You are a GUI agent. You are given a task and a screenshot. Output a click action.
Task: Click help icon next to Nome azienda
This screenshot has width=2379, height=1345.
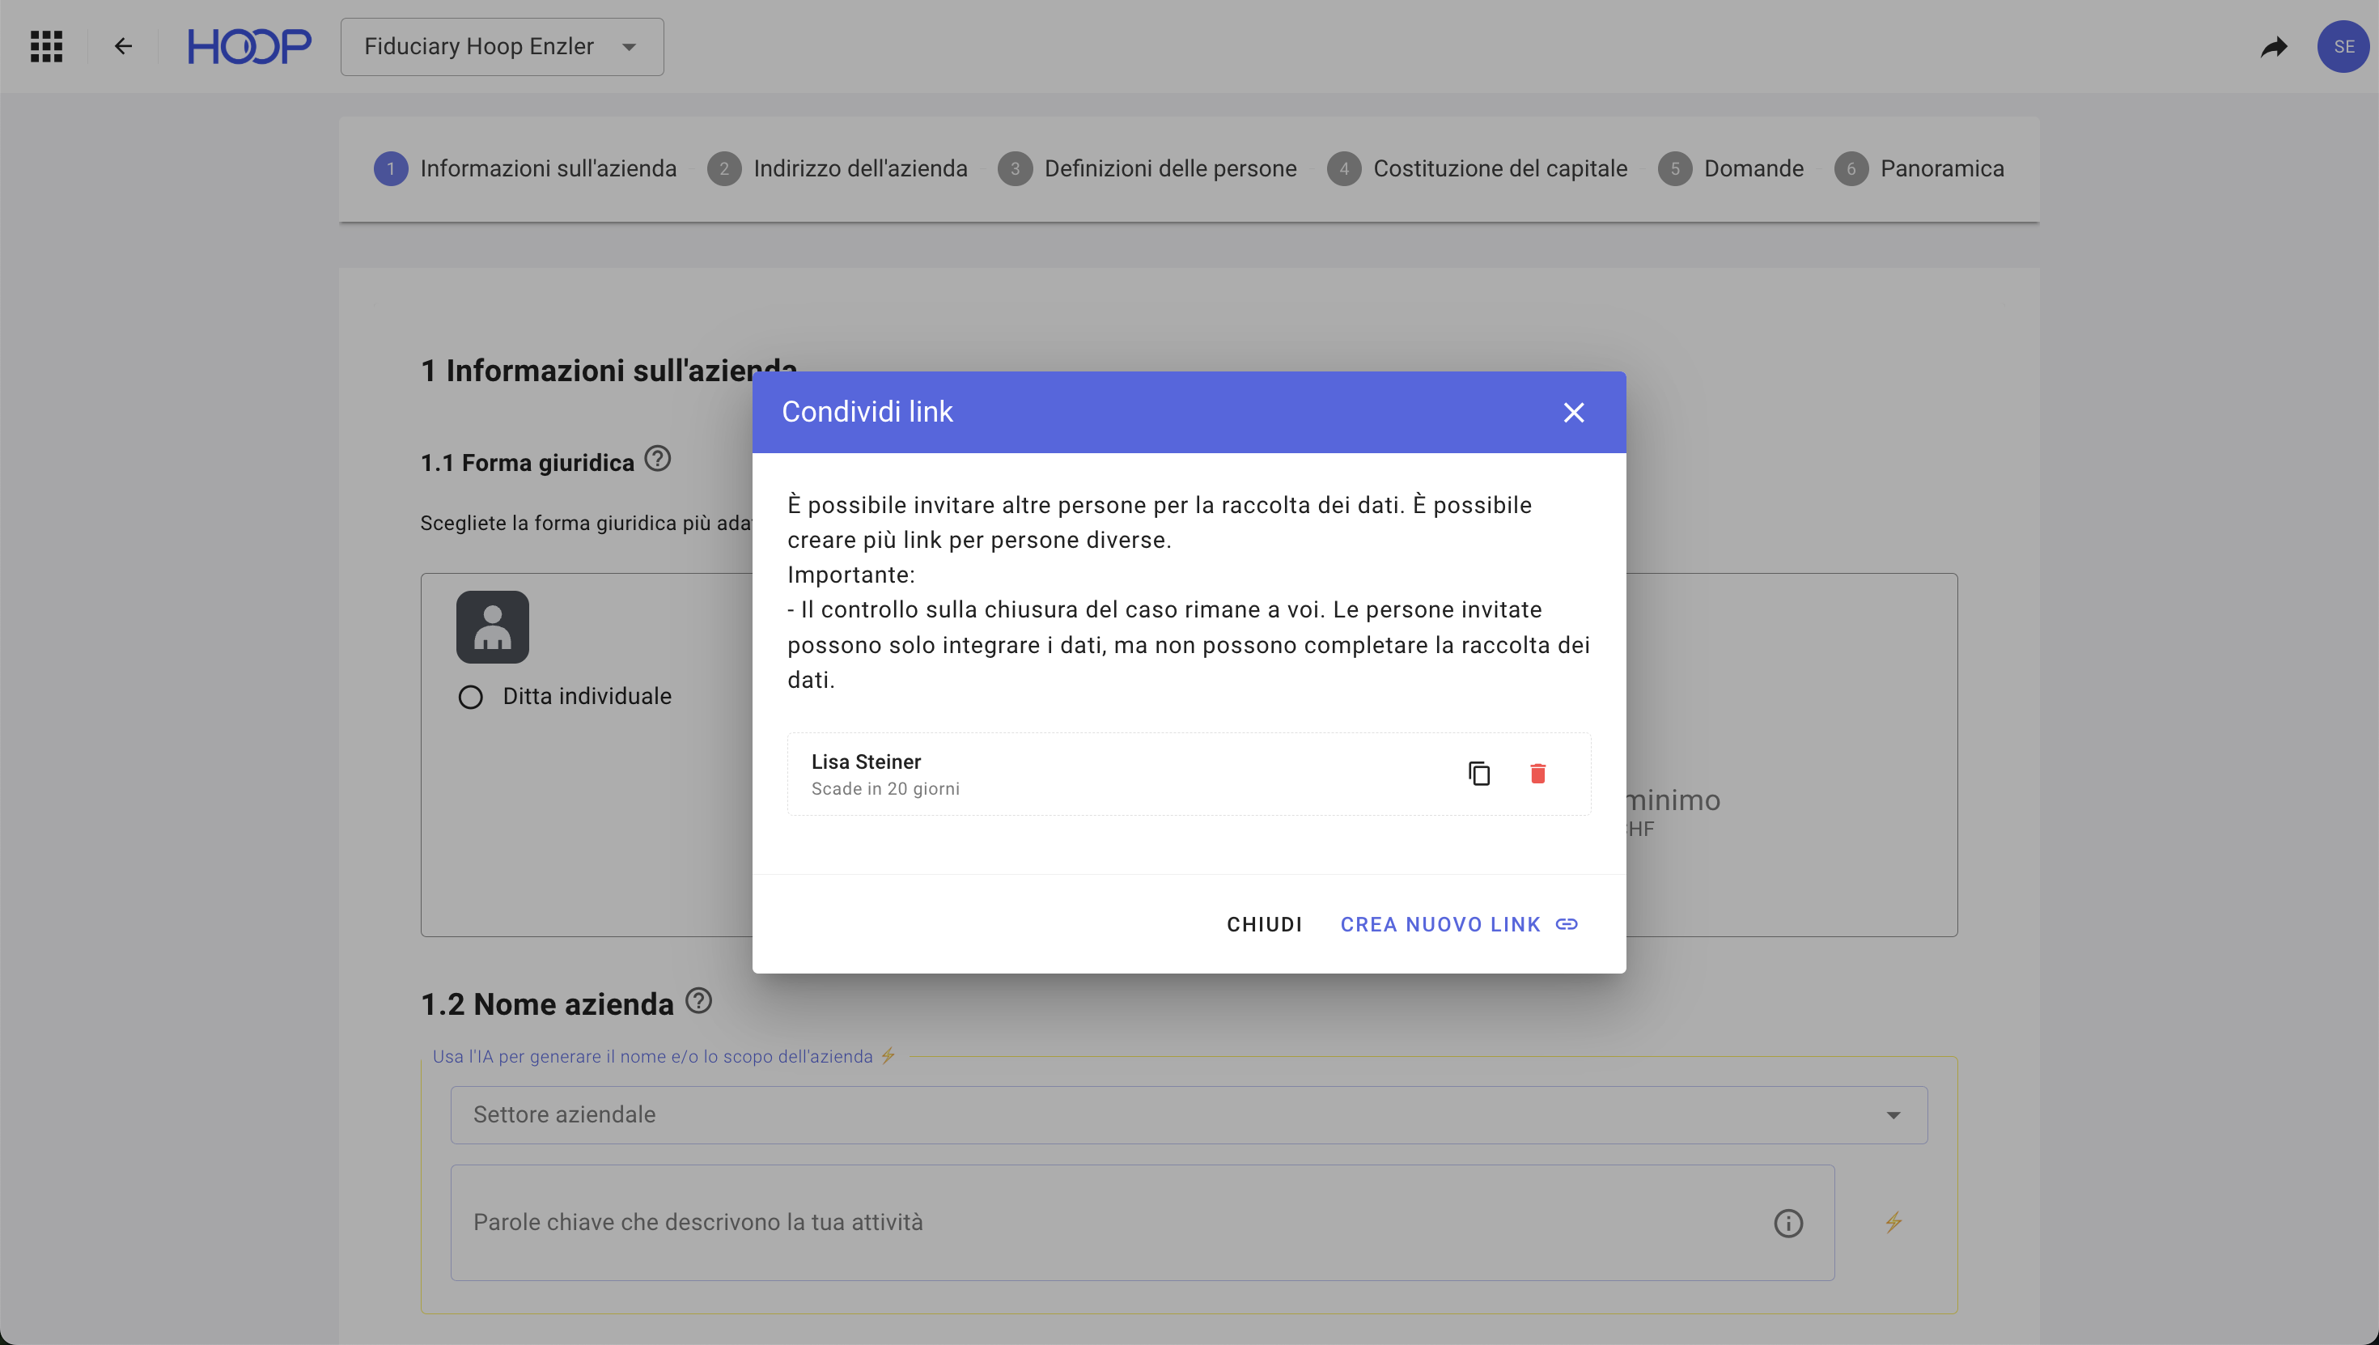(x=699, y=1000)
